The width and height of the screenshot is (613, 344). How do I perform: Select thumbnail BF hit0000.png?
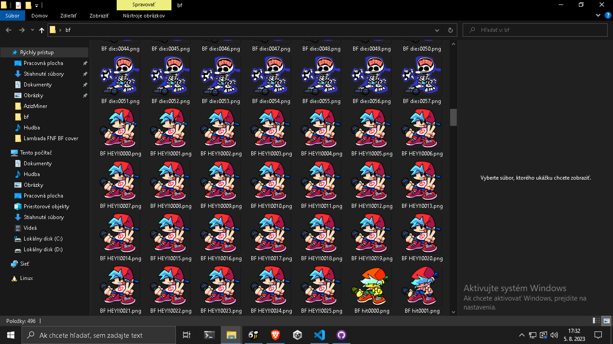coord(372,286)
